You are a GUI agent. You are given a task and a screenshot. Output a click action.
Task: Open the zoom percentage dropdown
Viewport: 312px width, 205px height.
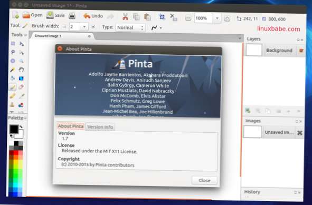point(217,18)
